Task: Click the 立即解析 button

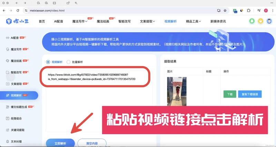Action: pyautogui.click(x=60, y=143)
